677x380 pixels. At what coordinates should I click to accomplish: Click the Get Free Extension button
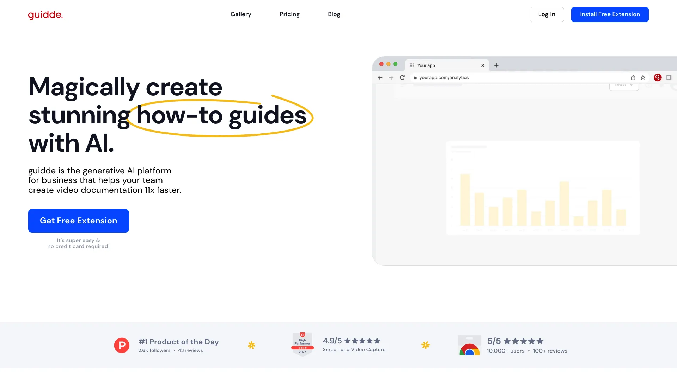pyautogui.click(x=79, y=221)
